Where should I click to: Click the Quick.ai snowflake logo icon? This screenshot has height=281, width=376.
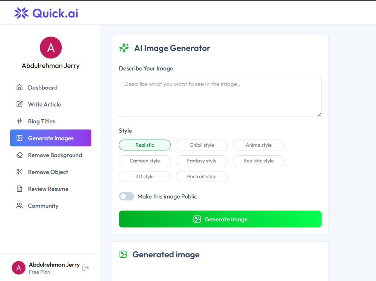[x=21, y=13]
